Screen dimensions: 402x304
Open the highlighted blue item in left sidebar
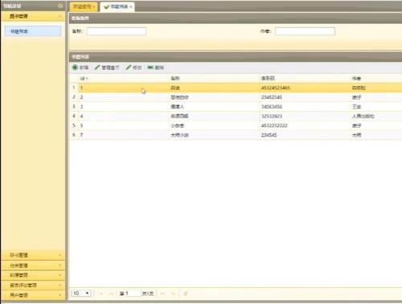click(x=33, y=31)
